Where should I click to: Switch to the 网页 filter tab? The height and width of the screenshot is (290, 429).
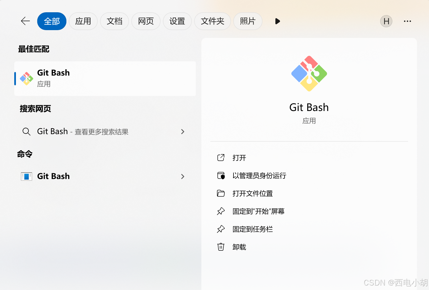[146, 21]
